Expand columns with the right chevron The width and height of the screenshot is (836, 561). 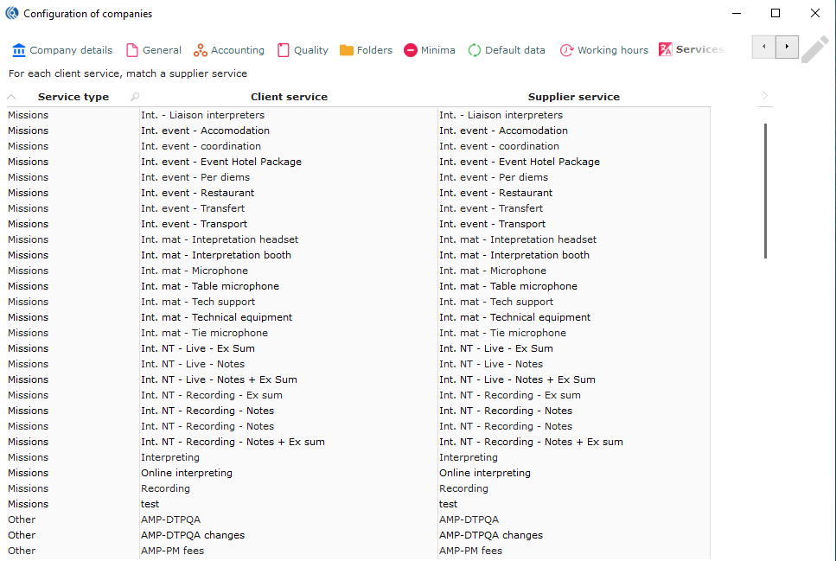pos(765,96)
